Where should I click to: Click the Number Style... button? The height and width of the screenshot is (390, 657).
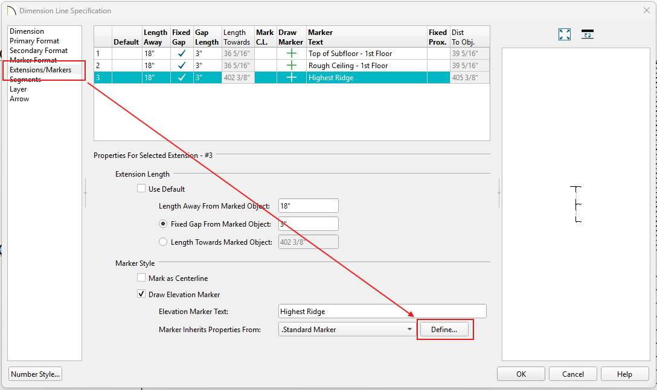point(35,374)
